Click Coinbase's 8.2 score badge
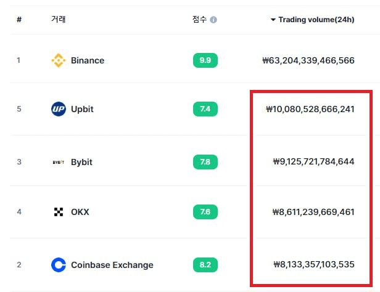 pos(205,265)
